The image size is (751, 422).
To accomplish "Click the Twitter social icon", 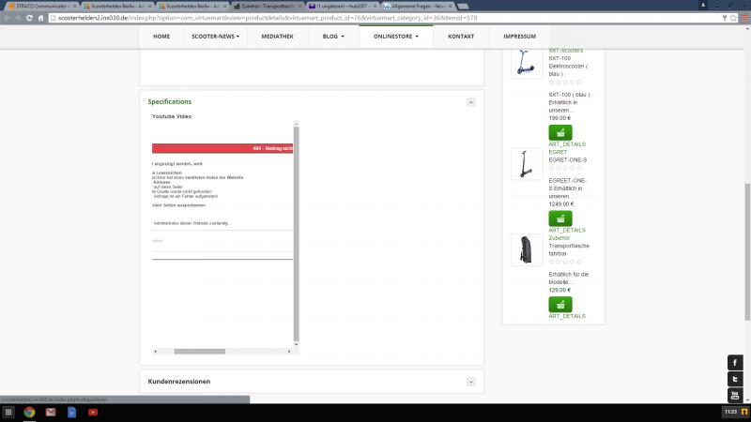I will [735, 379].
